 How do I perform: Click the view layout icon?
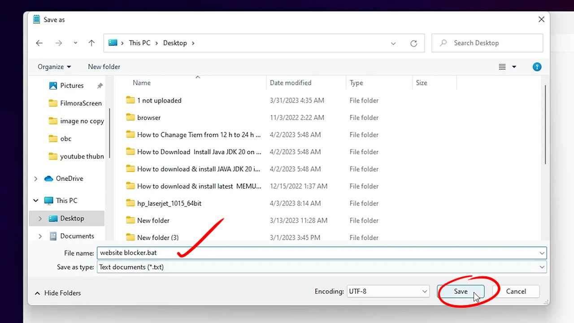(502, 67)
